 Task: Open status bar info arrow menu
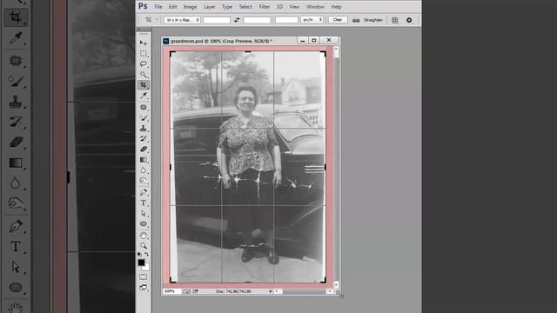click(x=271, y=291)
